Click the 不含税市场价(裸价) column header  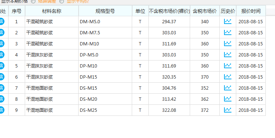(169, 11)
